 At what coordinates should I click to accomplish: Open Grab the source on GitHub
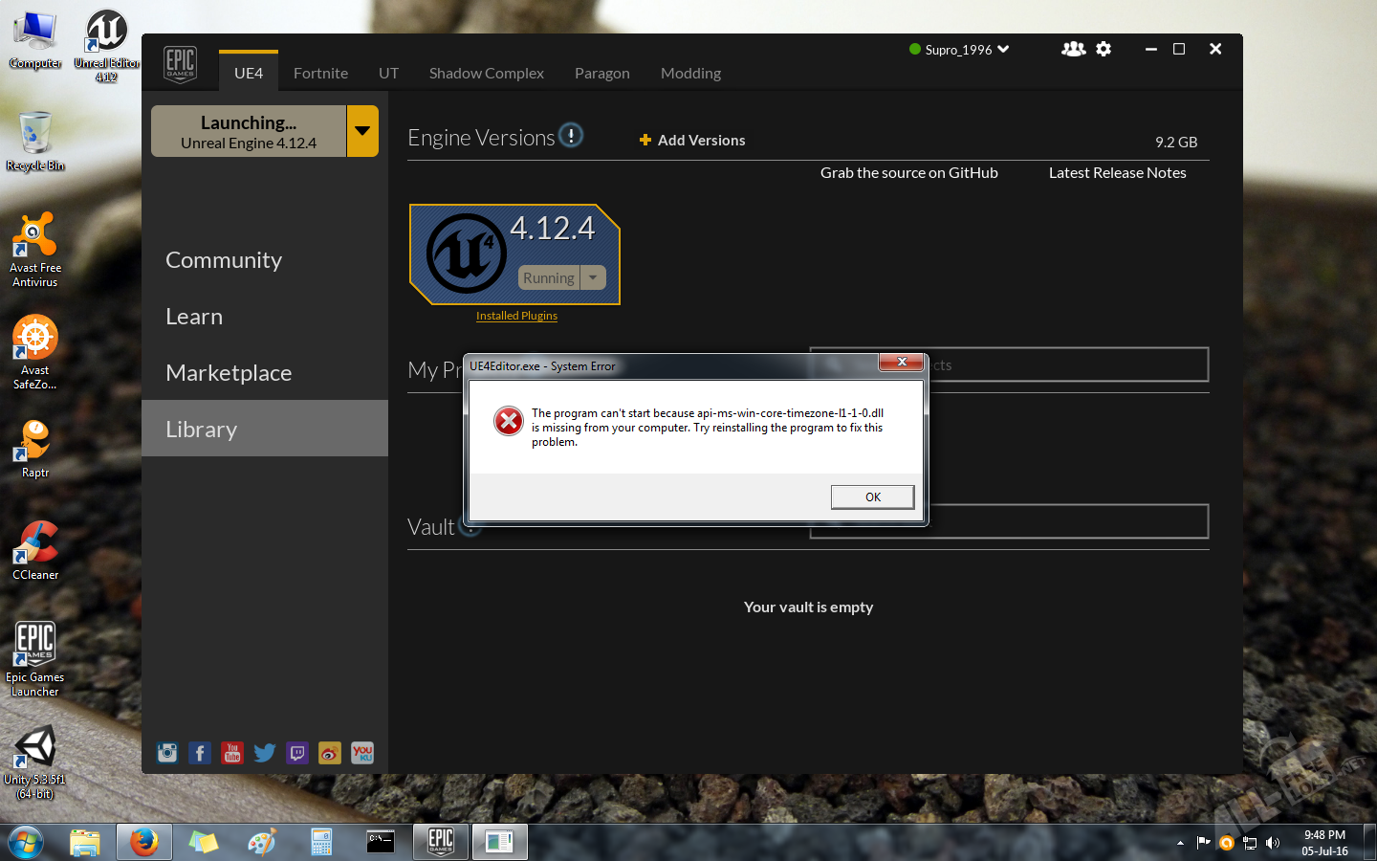click(908, 173)
